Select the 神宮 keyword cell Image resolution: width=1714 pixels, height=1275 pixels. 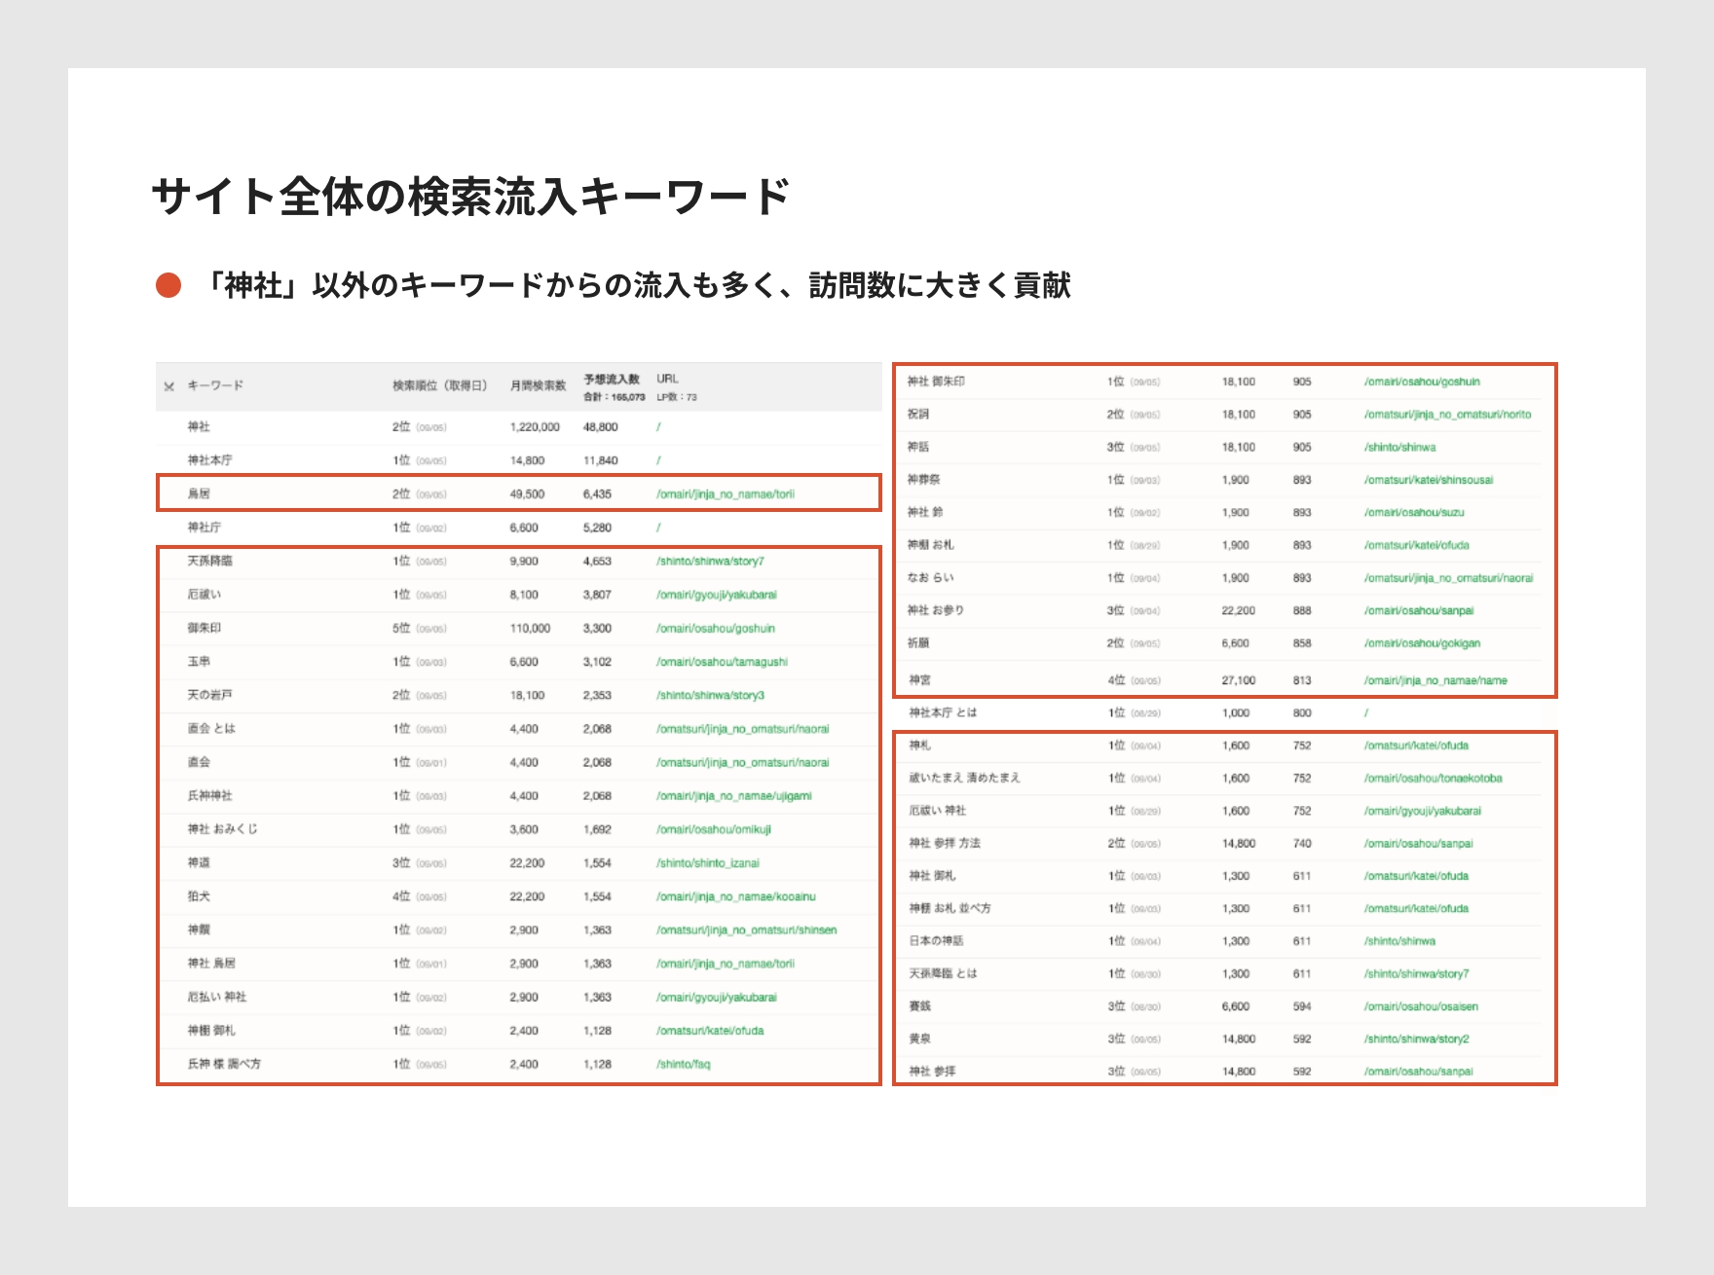click(919, 681)
